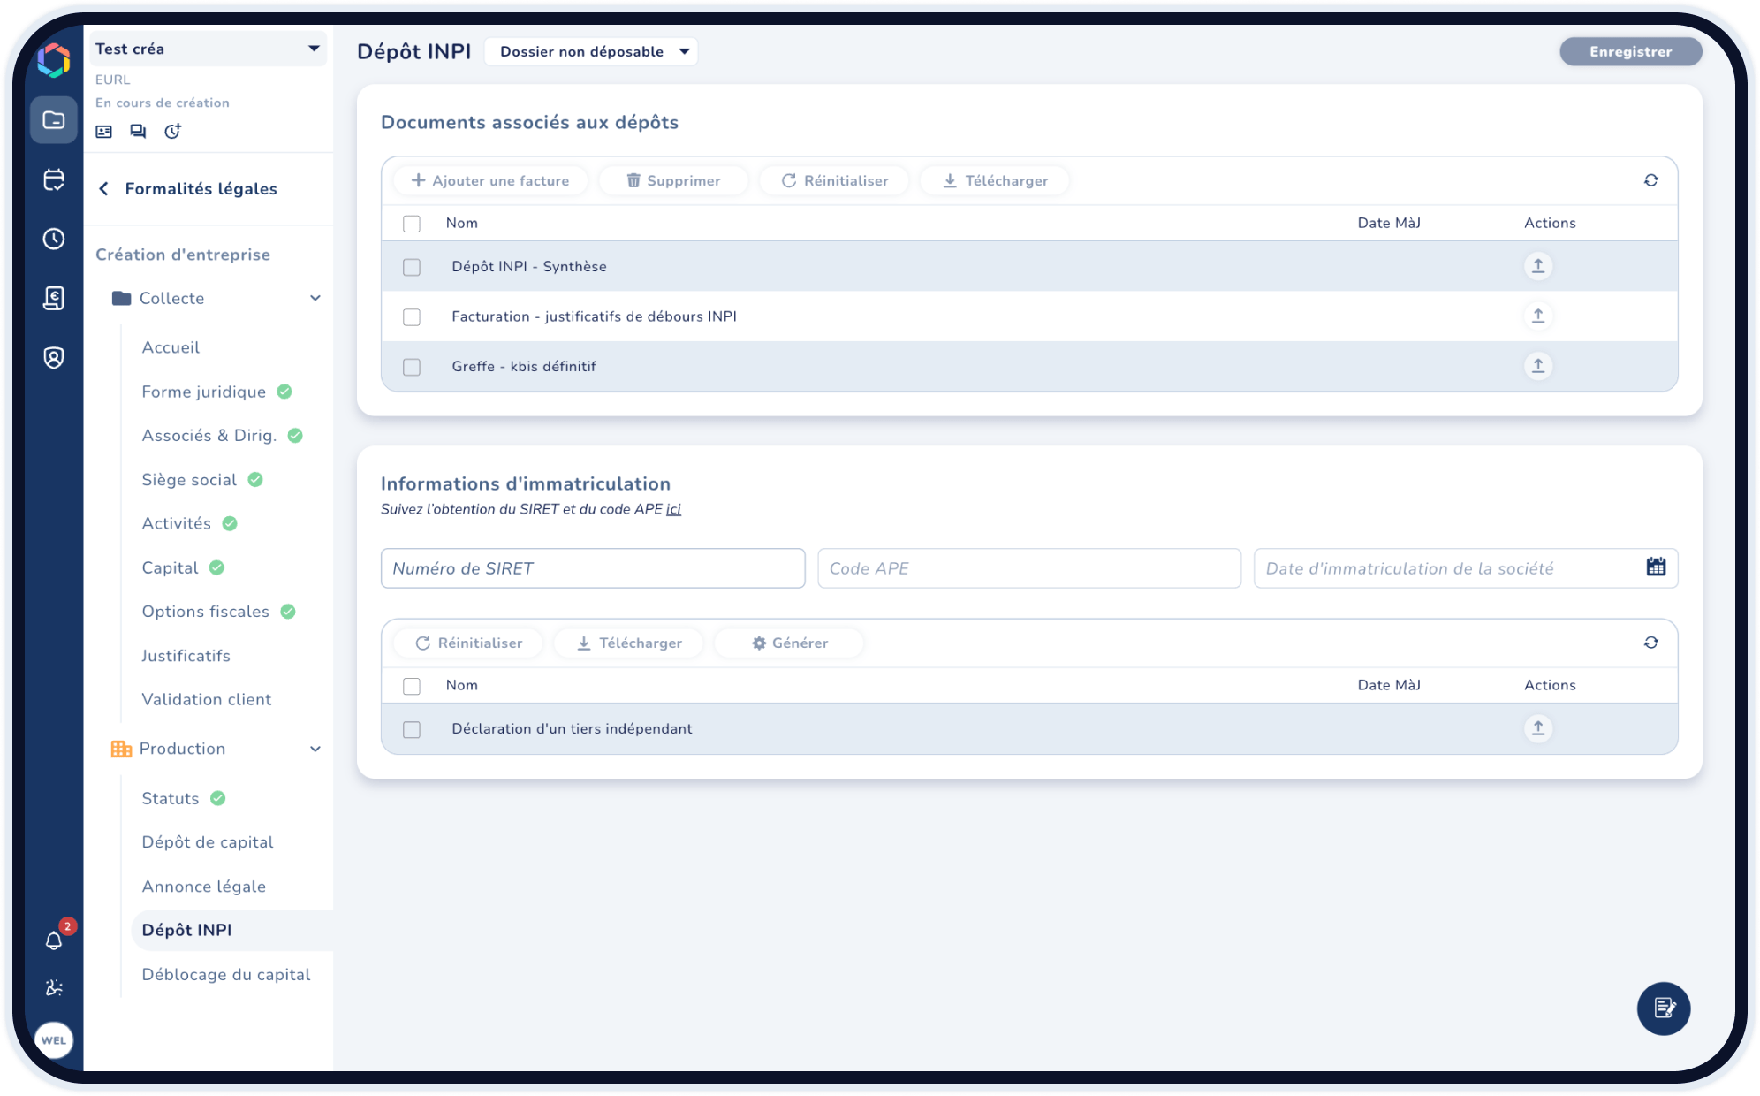The image size is (1760, 1096).
Task: Click Ajouter une facture
Action: [x=490, y=180]
